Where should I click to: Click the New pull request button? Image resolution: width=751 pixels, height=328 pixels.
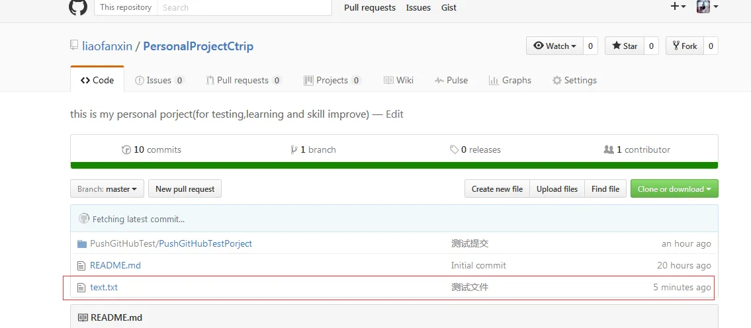pyautogui.click(x=185, y=188)
